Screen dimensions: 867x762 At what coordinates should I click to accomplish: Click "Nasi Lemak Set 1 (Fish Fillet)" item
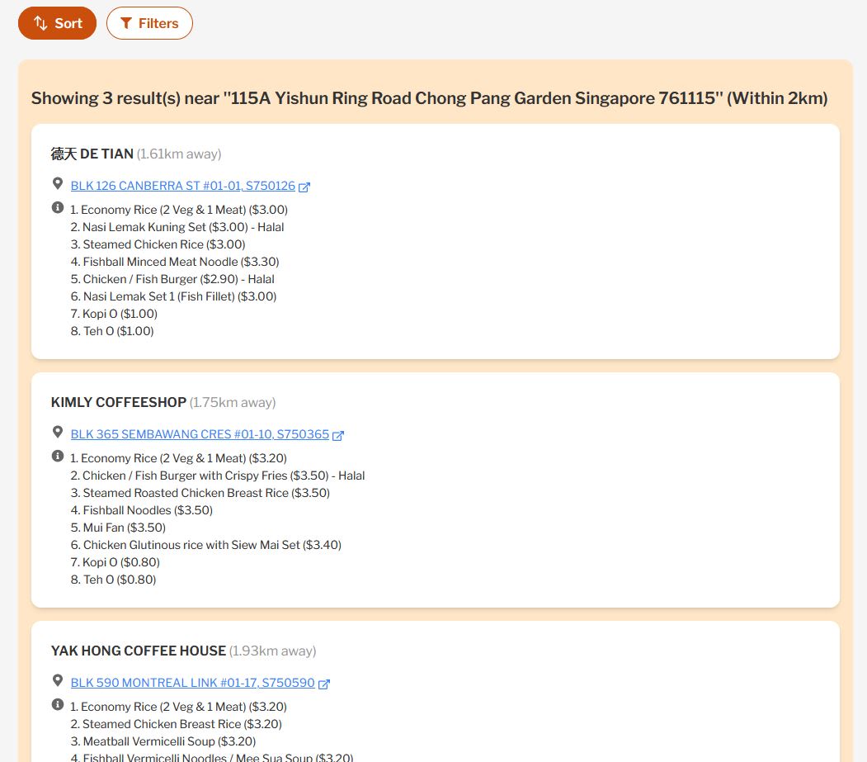pyautogui.click(x=173, y=296)
